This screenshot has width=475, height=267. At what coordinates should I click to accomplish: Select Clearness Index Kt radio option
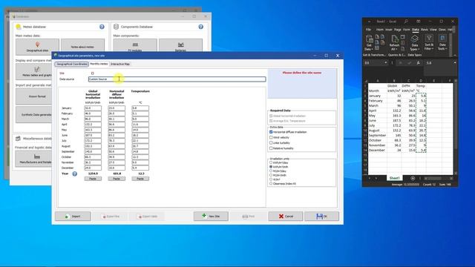[271, 184]
